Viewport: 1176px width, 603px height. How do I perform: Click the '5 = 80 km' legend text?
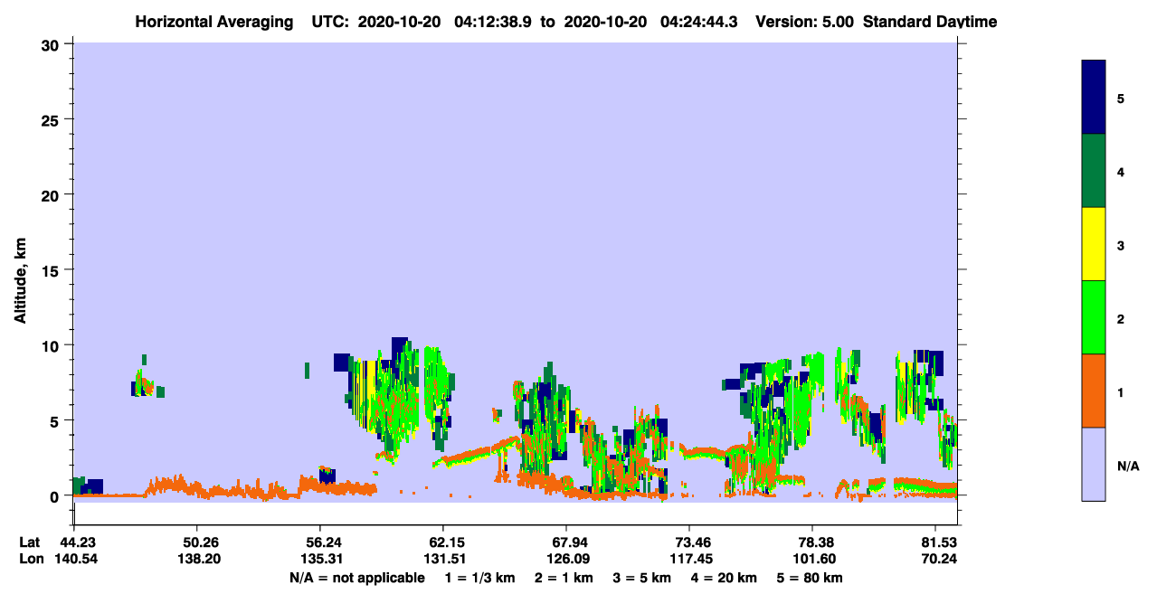[811, 578]
